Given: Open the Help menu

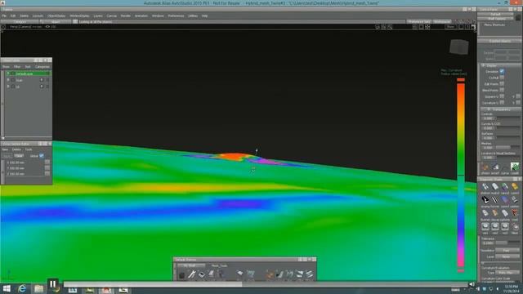Looking at the screenshot, I should [204, 16].
